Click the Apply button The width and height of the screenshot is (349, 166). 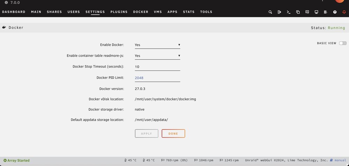coord(147,133)
